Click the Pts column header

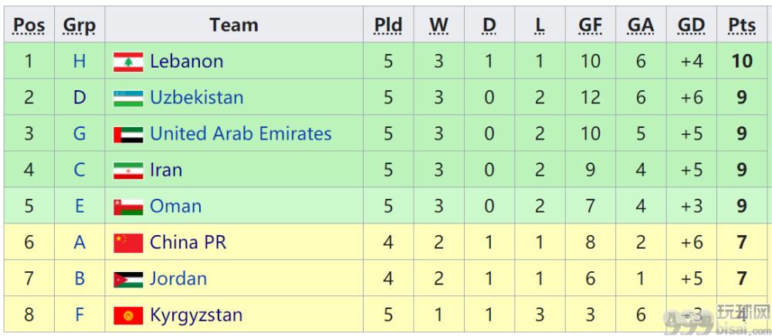pyautogui.click(x=742, y=25)
